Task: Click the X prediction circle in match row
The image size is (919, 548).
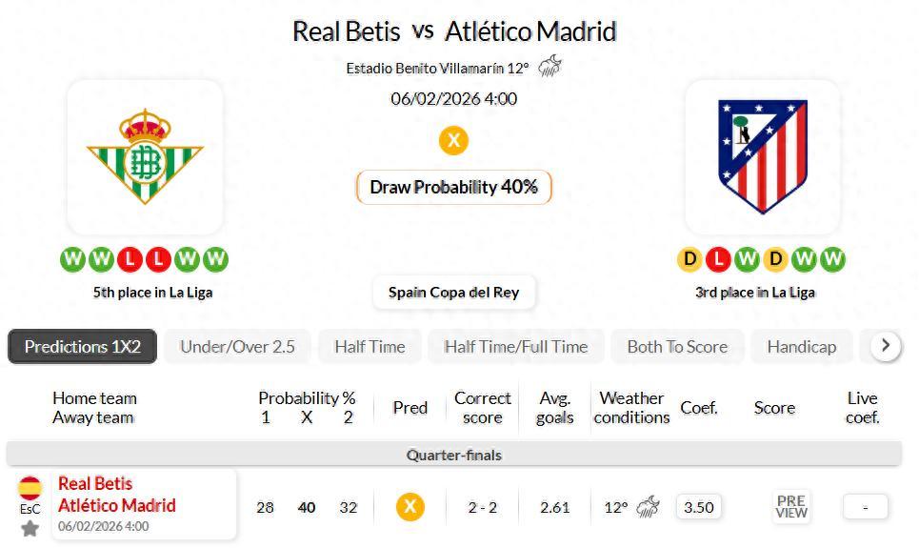Action: [x=410, y=507]
